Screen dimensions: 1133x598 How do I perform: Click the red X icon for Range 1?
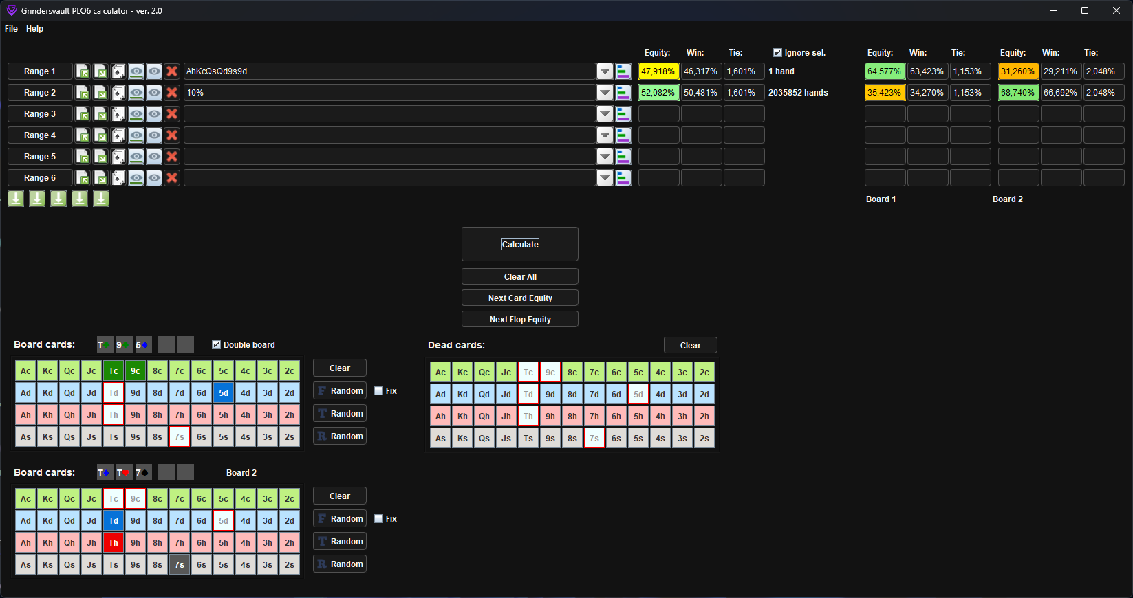(x=172, y=71)
